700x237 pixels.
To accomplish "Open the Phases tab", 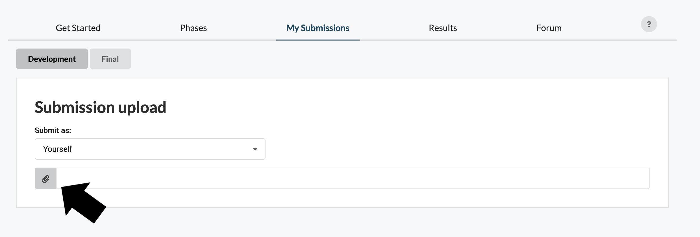I will point(193,28).
